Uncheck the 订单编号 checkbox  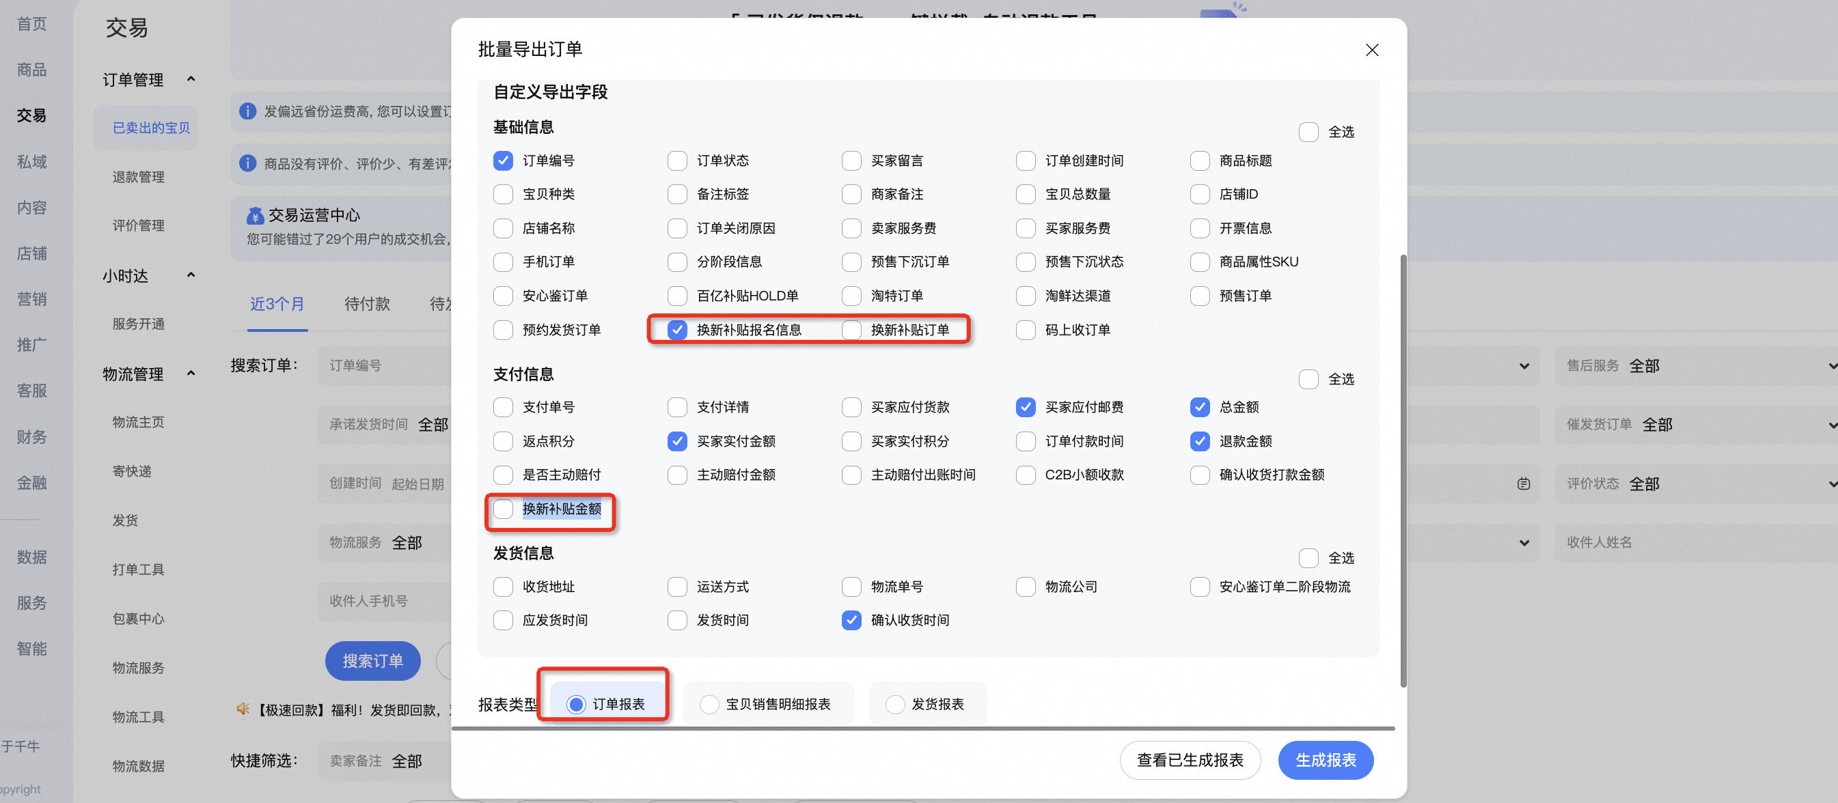[x=503, y=160]
